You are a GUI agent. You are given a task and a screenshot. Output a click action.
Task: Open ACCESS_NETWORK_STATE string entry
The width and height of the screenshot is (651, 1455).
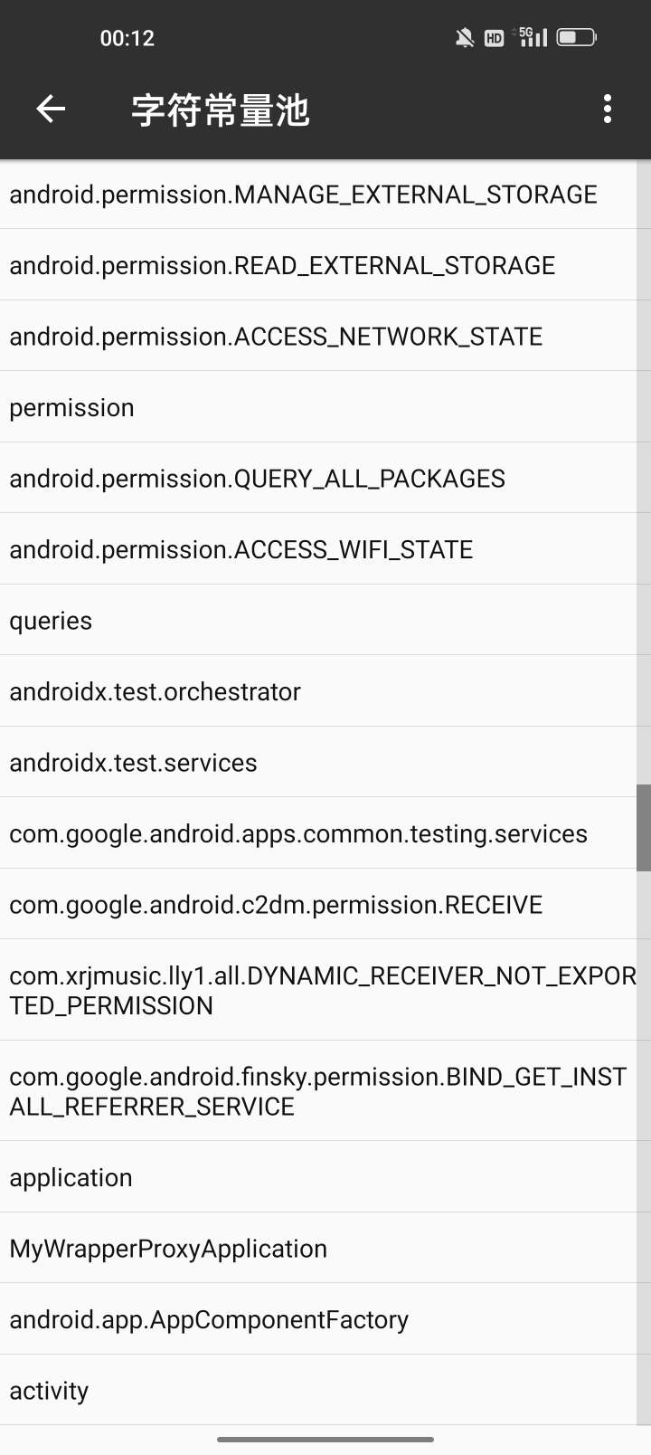coord(318,336)
